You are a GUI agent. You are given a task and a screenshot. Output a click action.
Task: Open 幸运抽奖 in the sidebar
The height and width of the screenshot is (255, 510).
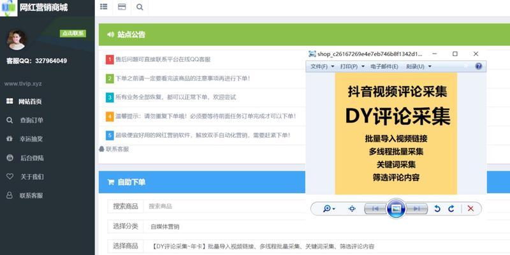click(31, 139)
